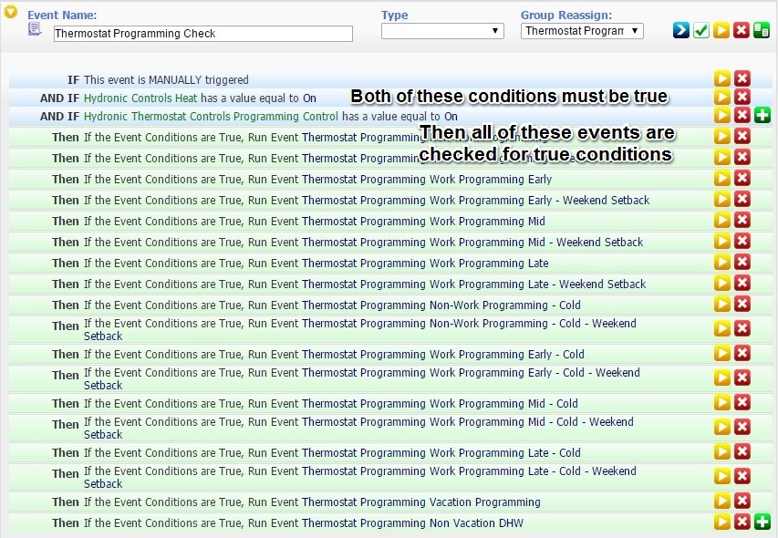Image resolution: width=778 pixels, height=538 pixels.
Task: Select the 'This event is MANUALLY triggered' text
Action: tap(166, 80)
